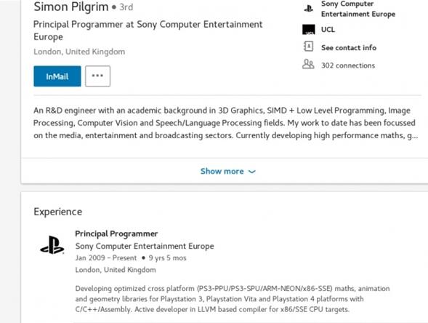Image resolution: width=428 pixels, height=323 pixels.
Task: Open Sony Computer Entertainment Europe under Experience
Action: pyautogui.click(x=145, y=246)
